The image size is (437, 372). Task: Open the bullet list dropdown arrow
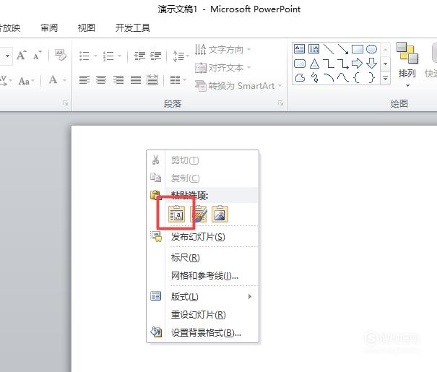point(95,56)
